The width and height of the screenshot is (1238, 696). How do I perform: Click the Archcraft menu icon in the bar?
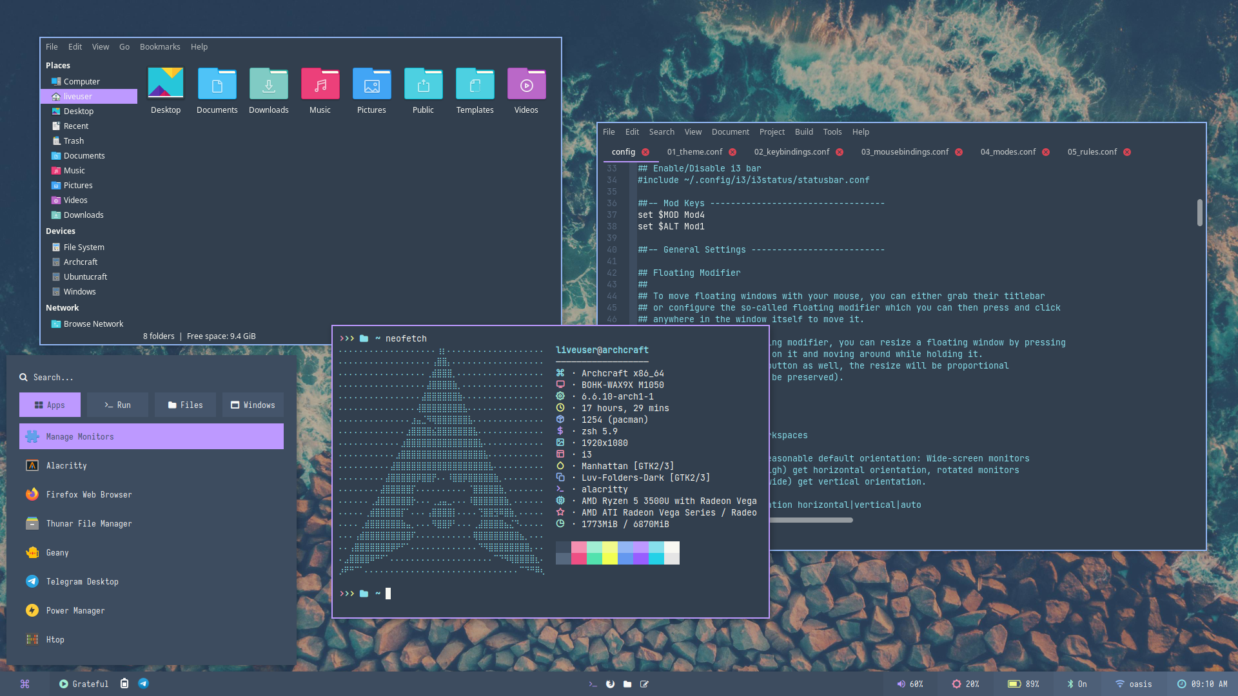pyautogui.click(x=25, y=684)
